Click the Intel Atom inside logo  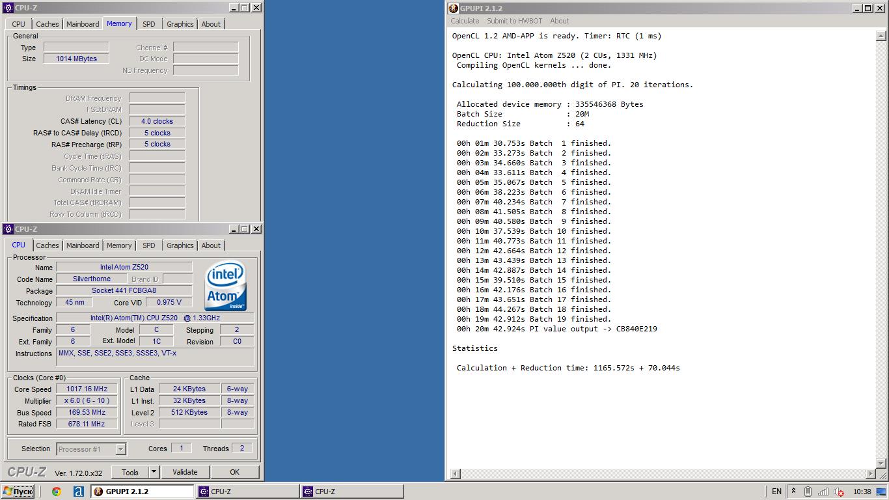click(x=226, y=286)
